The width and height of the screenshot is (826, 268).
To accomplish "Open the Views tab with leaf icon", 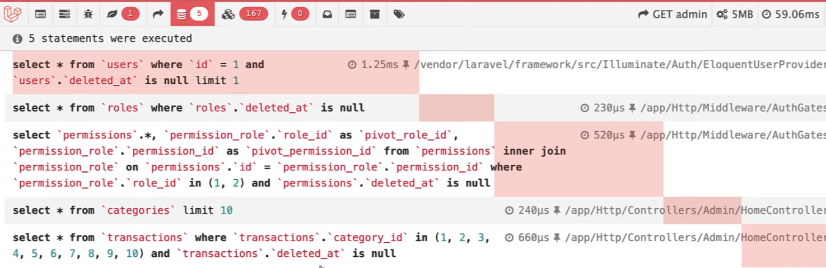I will tap(123, 15).
